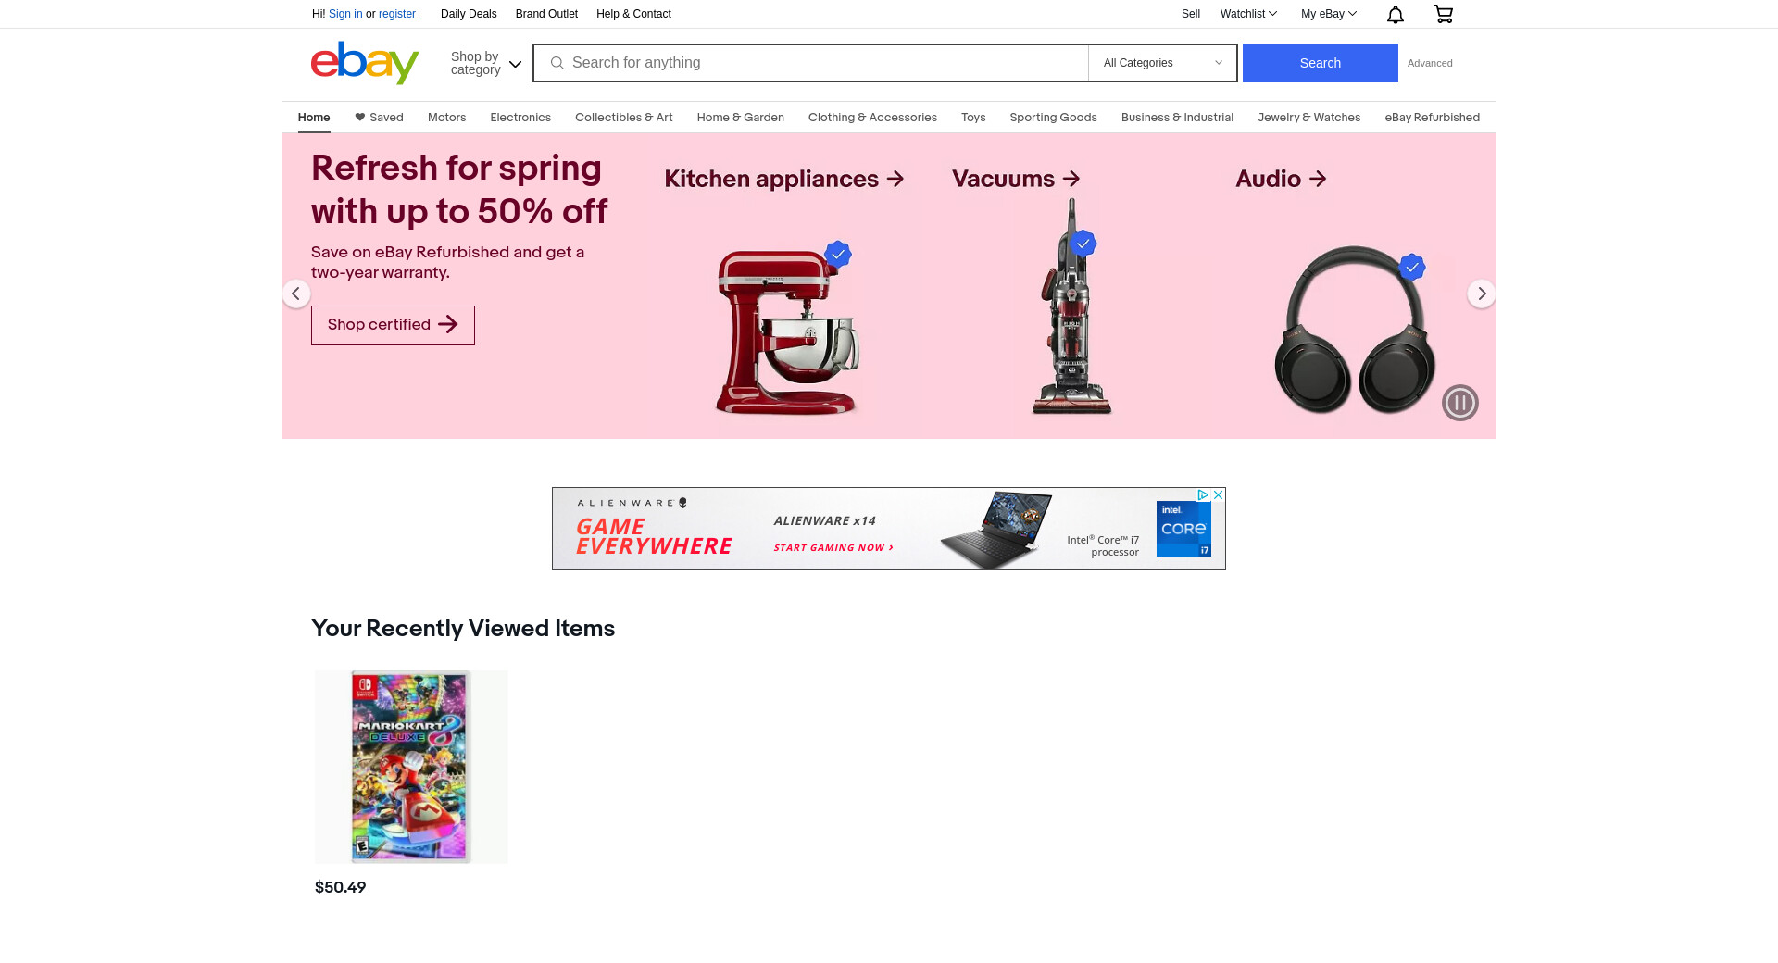Expand Shop by category menu
1778x963 pixels.
(x=486, y=63)
